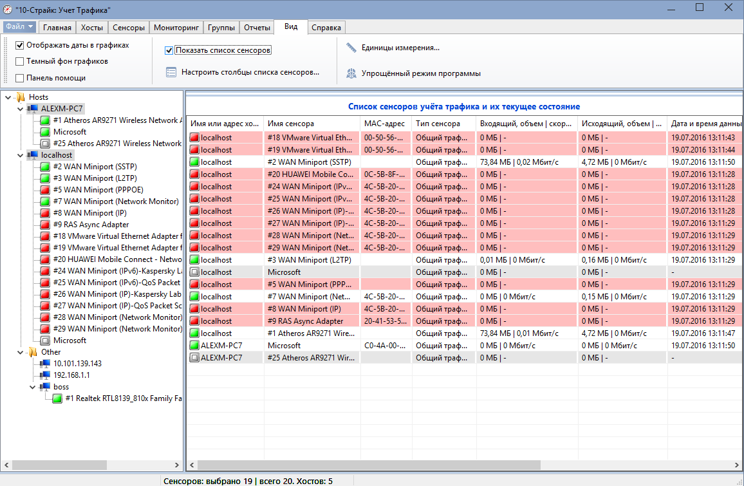Image resolution: width=744 pixels, height=486 pixels.
Task: Click green icon in #2 WAN Miniport (SSTP) table row
Action: tap(194, 162)
